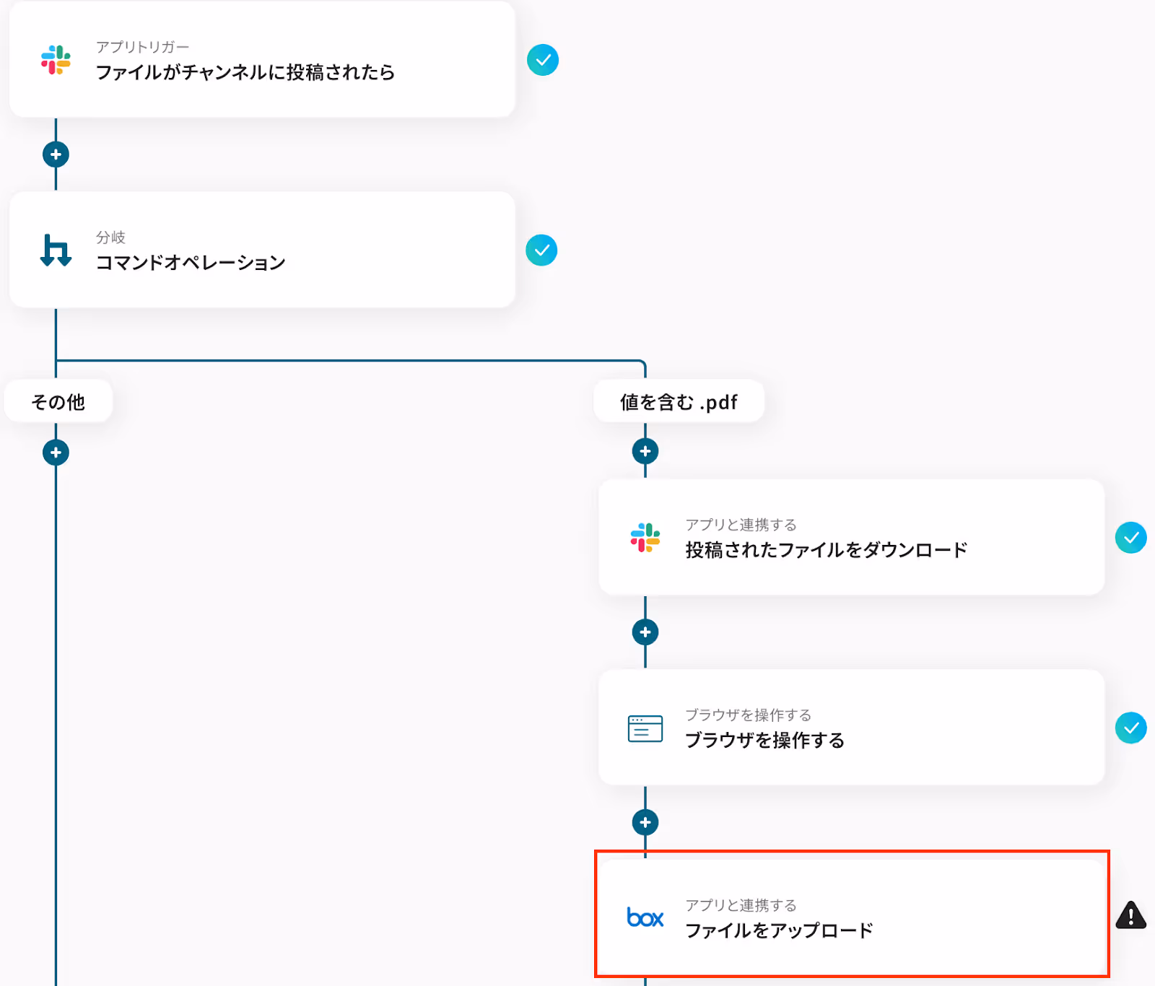Add a step under the その他 branch
This screenshot has height=986, width=1155.
click(56, 453)
